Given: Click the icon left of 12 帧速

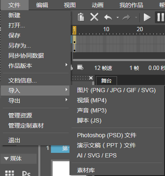Looking at the screenshot, I should tap(80, 67).
